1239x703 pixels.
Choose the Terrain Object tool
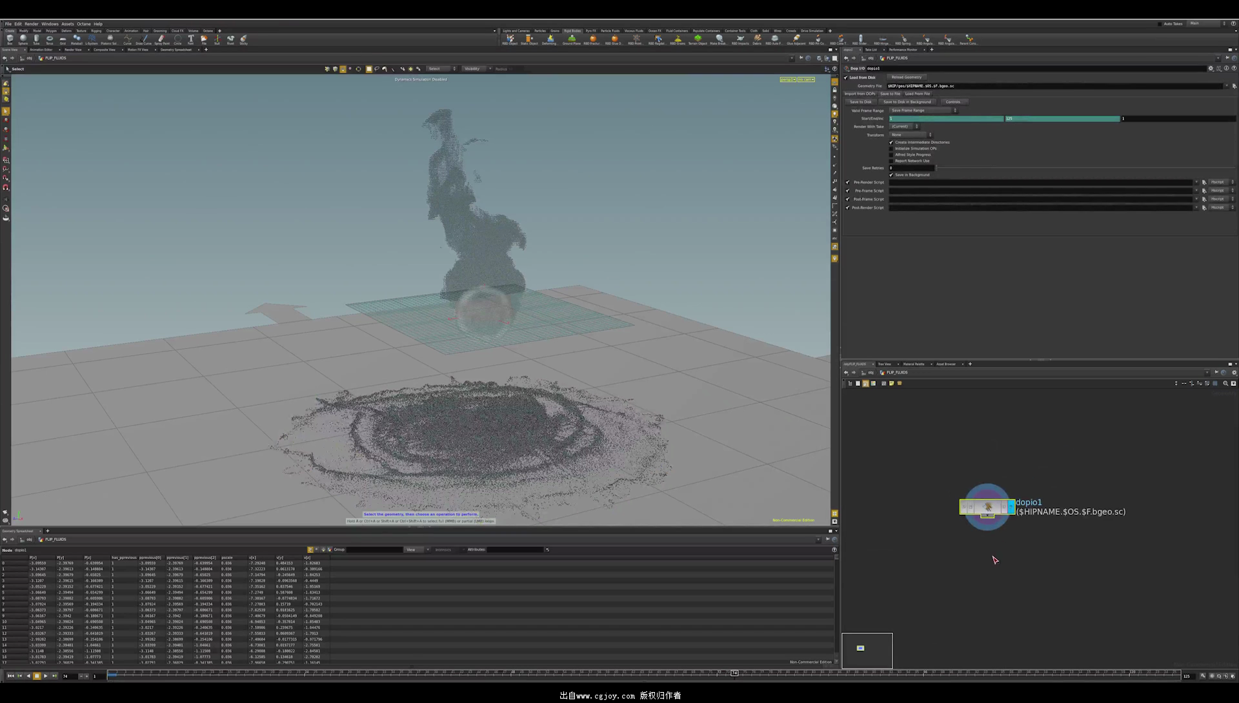point(698,39)
